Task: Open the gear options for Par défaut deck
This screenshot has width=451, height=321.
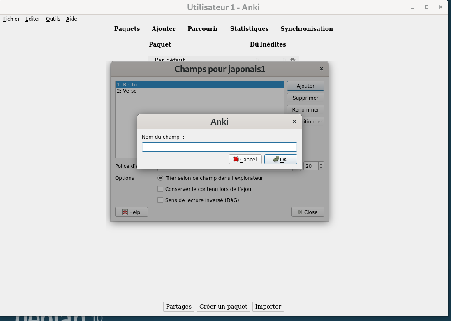Action: [x=292, y=60]
